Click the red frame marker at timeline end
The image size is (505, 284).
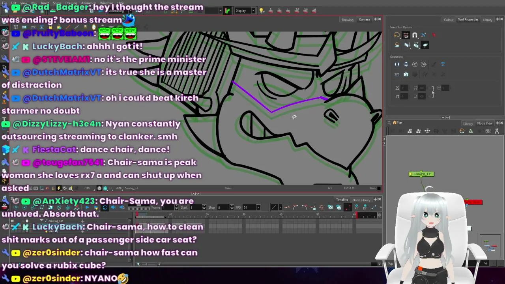(x=357, y=215)
